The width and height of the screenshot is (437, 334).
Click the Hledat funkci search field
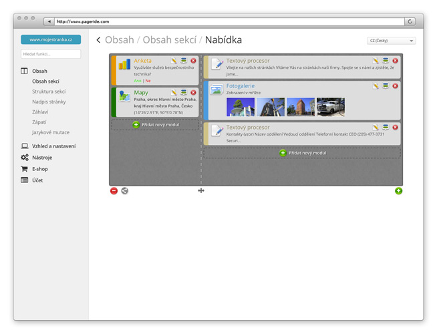pyautogui.click(x=51, y=53)
